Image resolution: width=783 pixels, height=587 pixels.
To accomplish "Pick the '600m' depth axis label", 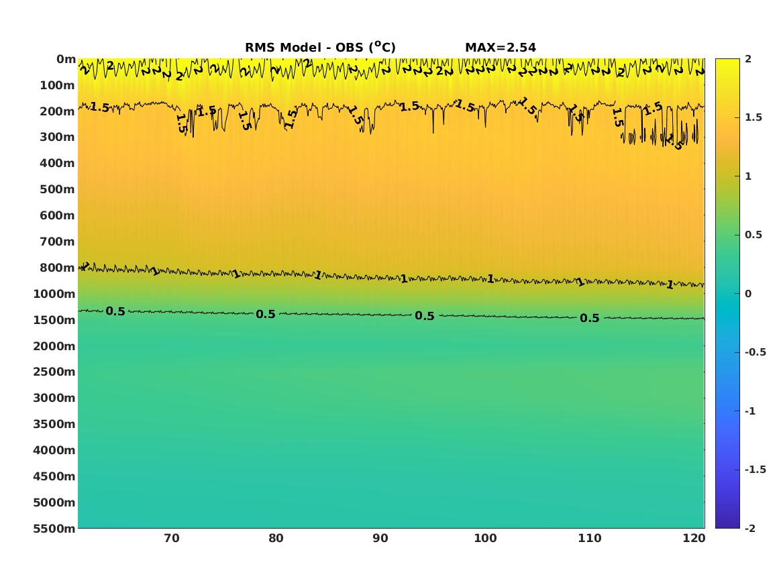I will tap(58, 215).
